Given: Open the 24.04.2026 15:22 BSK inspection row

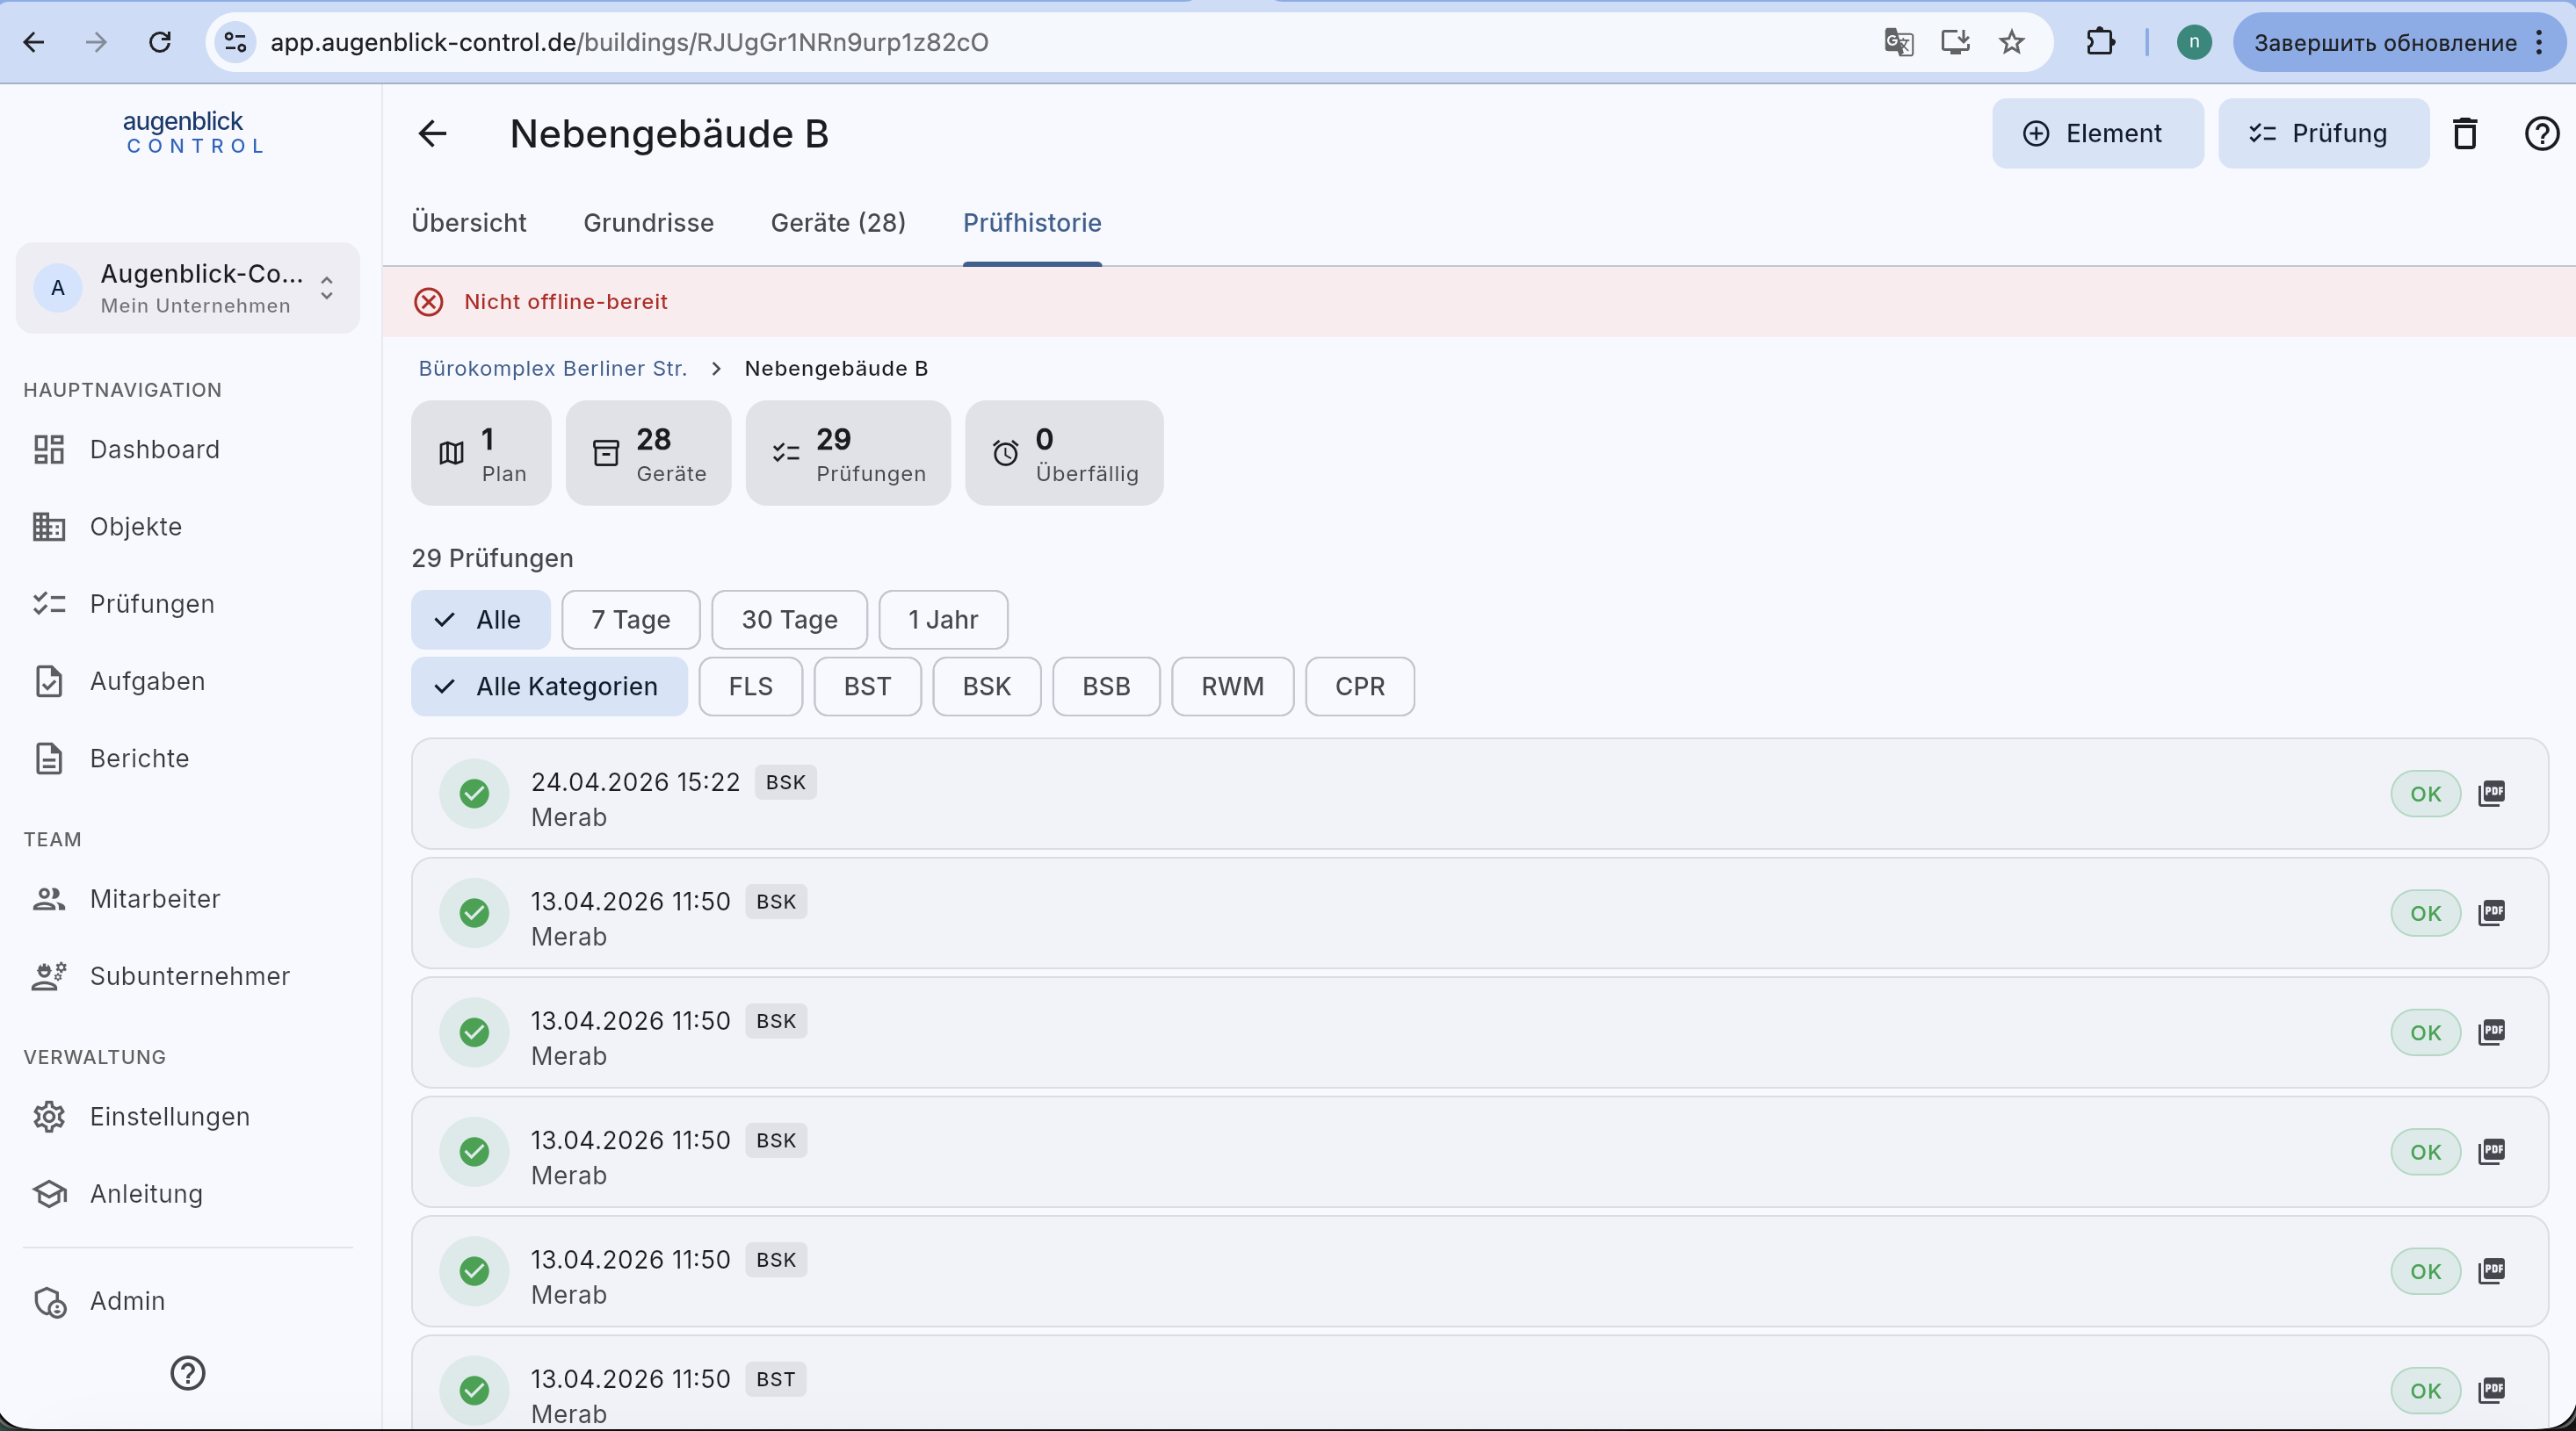Looking at the screenshot, I should click(1480, 795).
